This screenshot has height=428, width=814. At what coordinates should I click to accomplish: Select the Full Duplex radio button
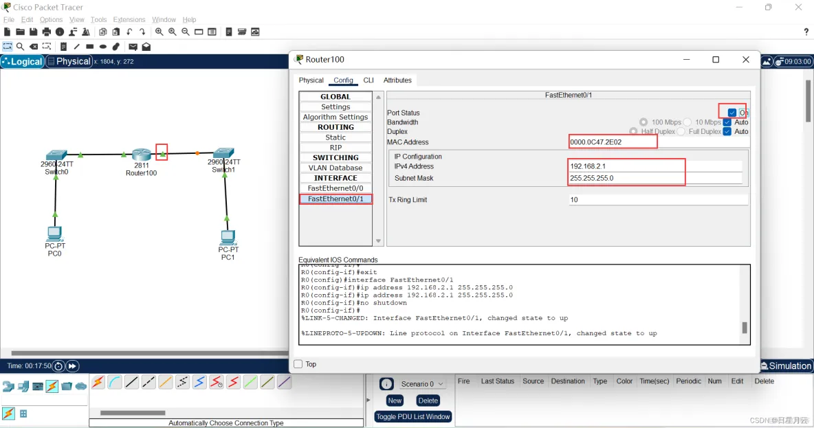pos(681,132)
